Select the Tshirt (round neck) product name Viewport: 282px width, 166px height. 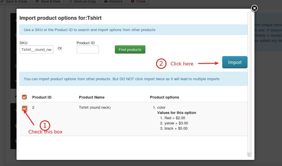pyautogui.click(x=95, y=108)
